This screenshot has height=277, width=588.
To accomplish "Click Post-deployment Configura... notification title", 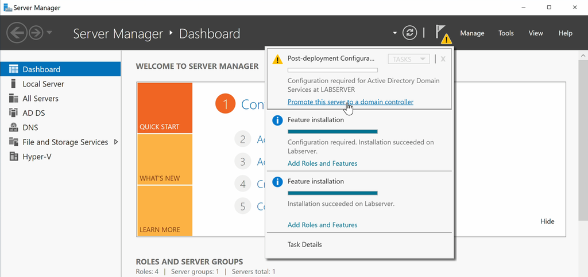I will (331, 58).
